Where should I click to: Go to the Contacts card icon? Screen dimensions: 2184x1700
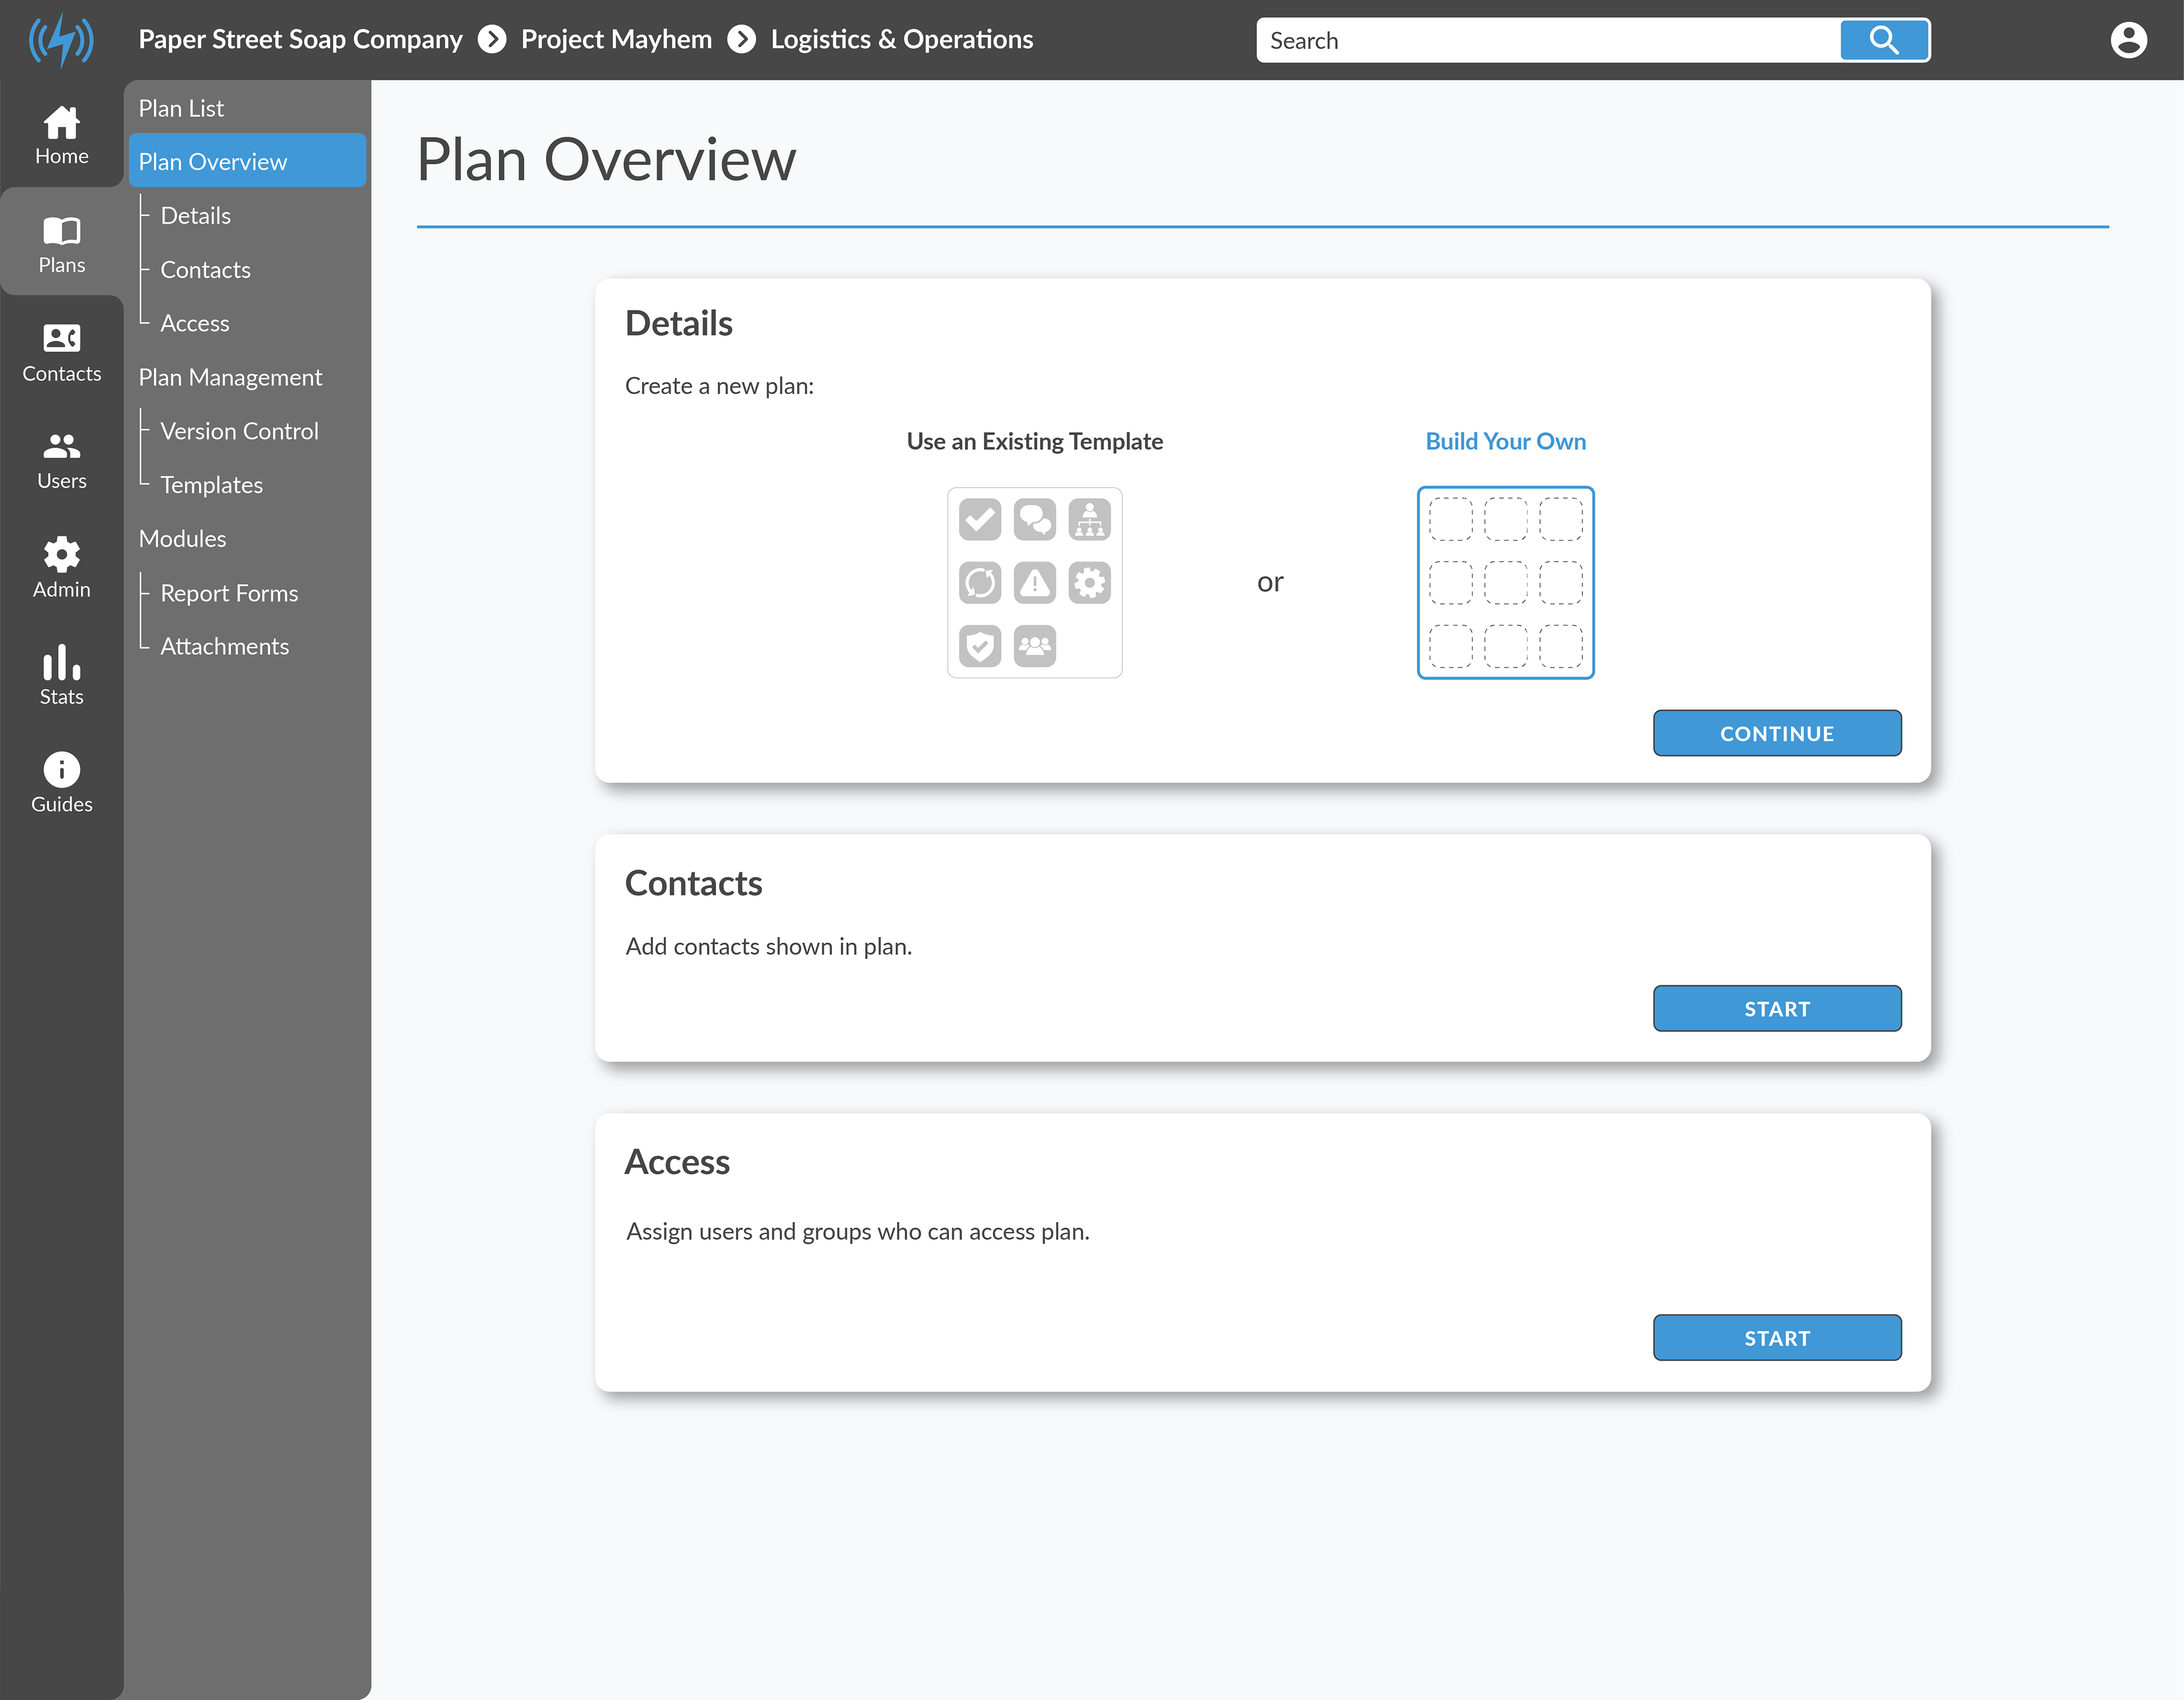[x=61, y=339]
